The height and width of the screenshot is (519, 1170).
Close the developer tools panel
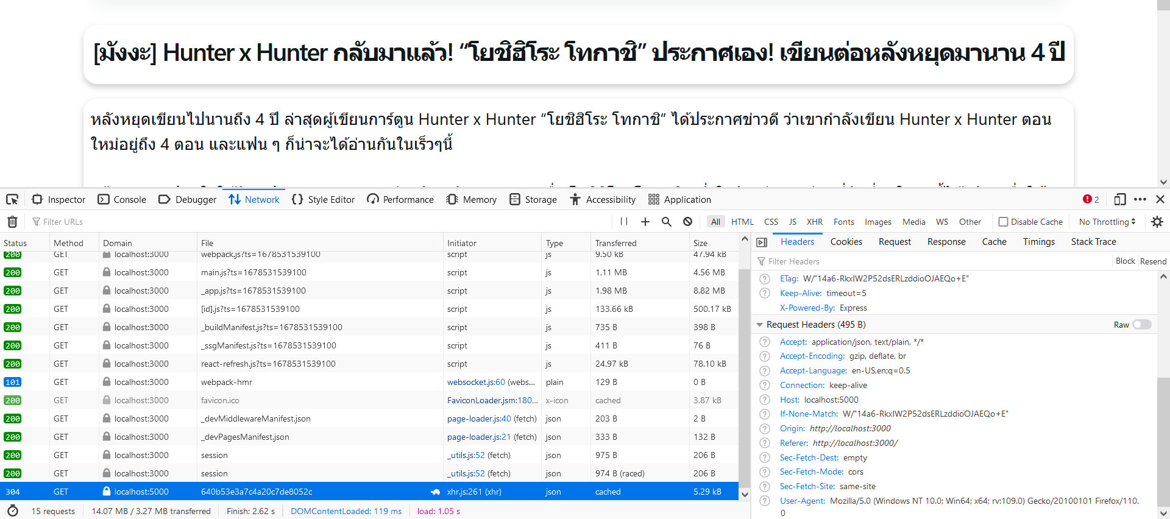(1160, 199)
